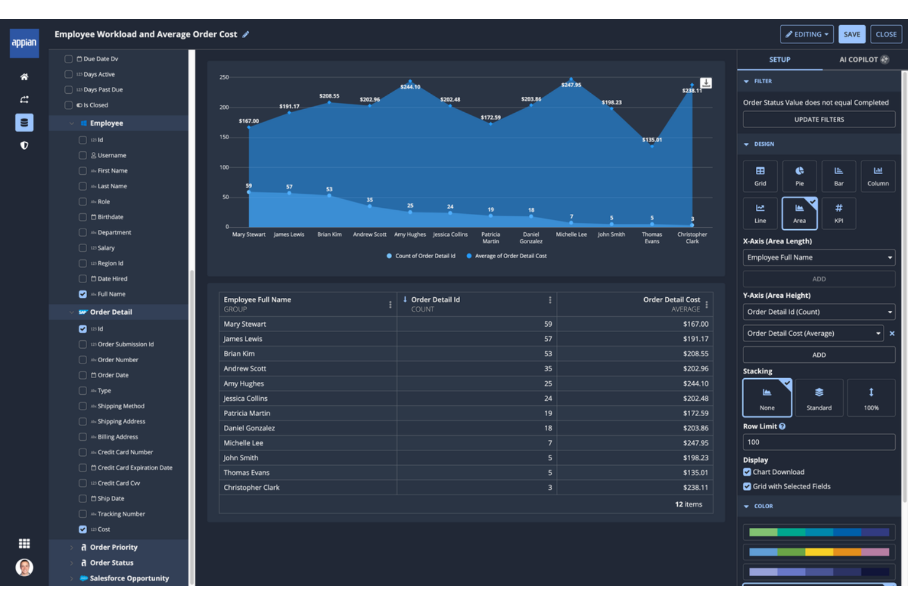Open the Appian home icon

point(24,77)
